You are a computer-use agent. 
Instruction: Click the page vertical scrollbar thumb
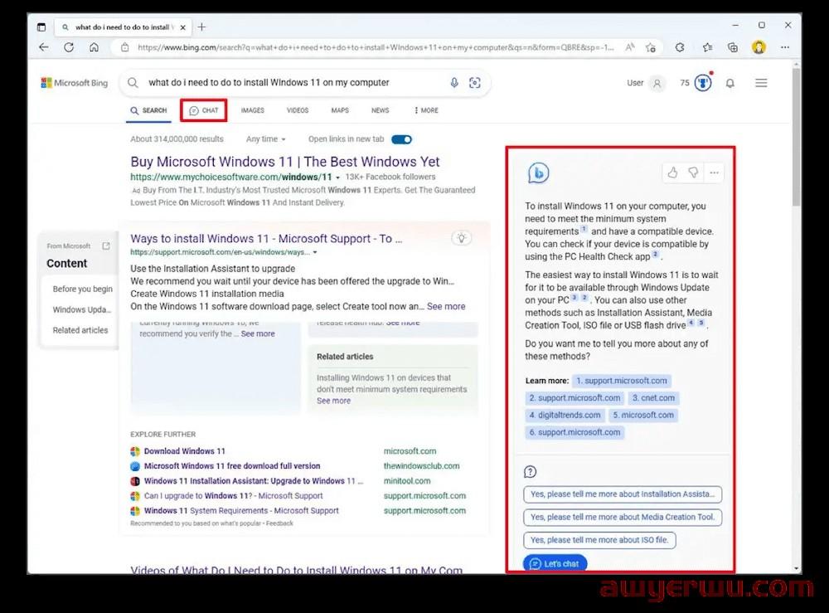coord(796,138)
